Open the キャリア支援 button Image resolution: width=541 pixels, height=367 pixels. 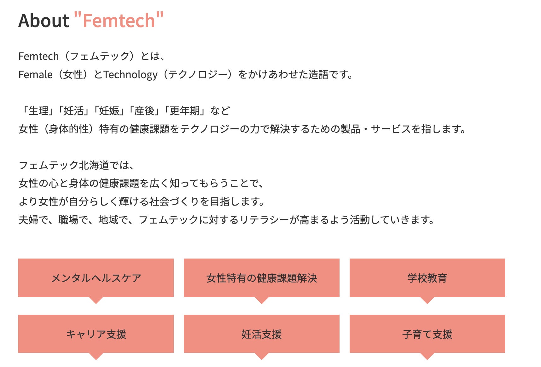point(96,334)
